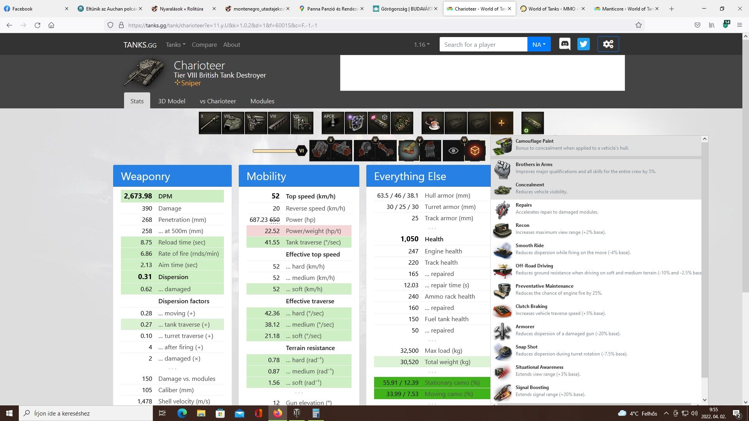The height and width of the screenshot is (421, 749).
Task: Enable the Off-Road Driving skill
Action: click(596, 271)
